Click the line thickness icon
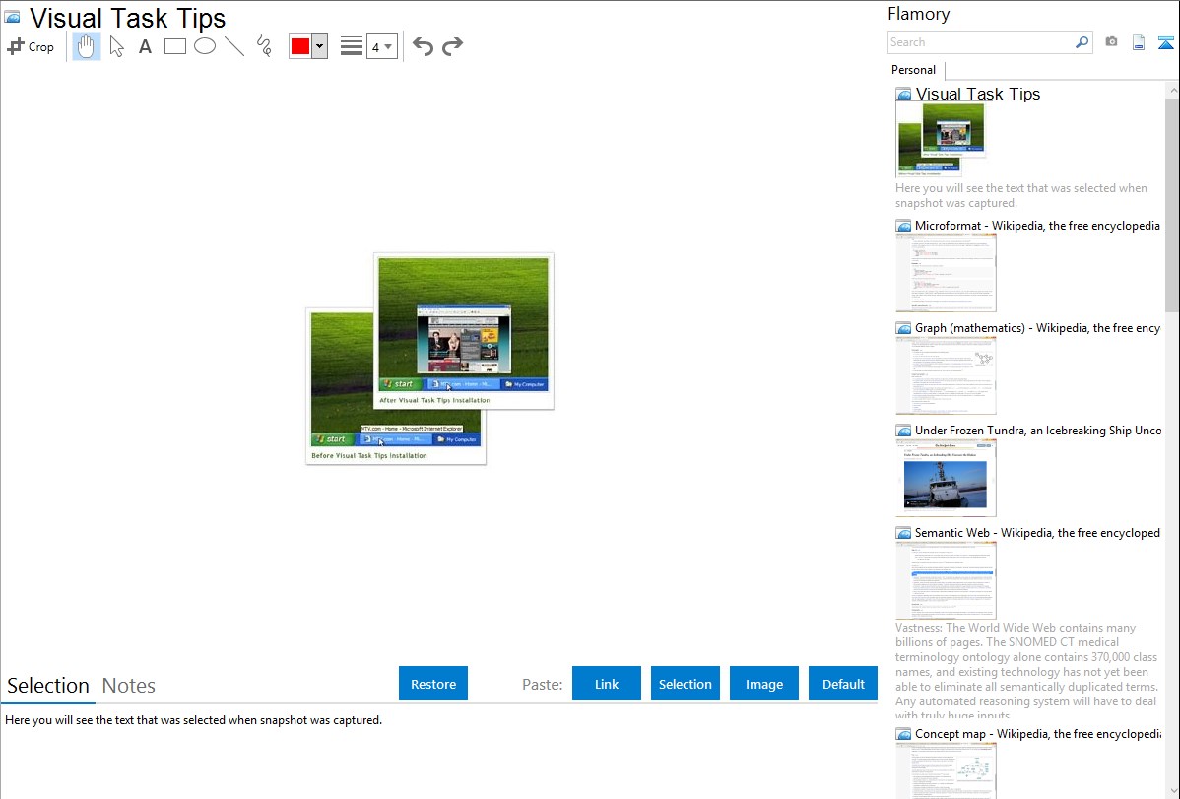This screenshot has height=799, width=1180. [x=351, y=46]
